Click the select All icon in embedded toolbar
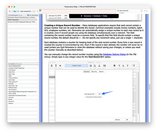158x132 pixels. pos(91,66)
